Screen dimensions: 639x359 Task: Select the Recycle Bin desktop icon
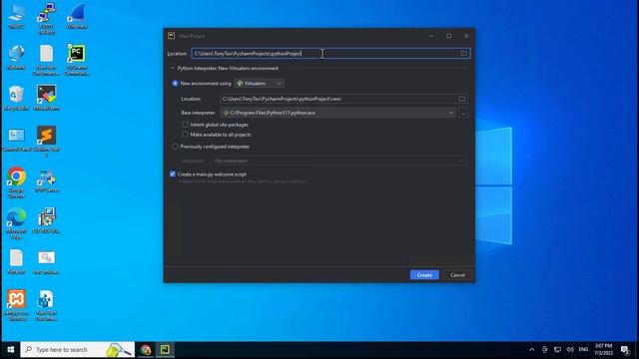(x=16, y=98)
